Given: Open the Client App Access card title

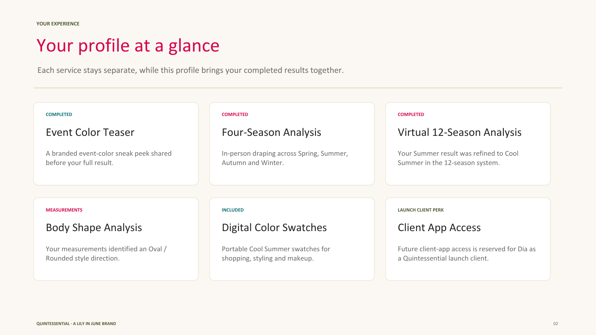Looking at the screenshot, I should (439, 228).
